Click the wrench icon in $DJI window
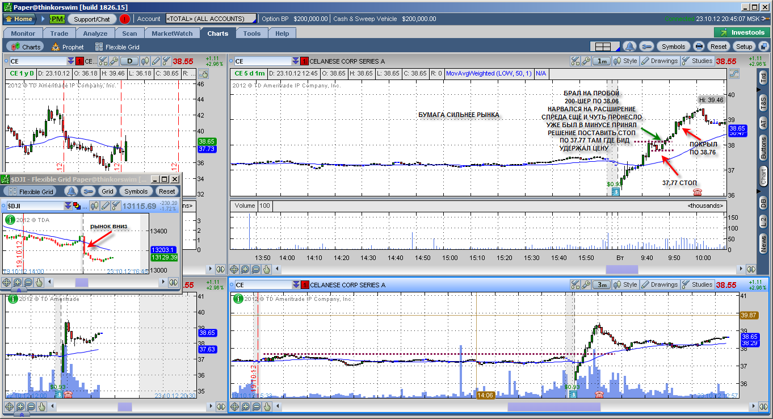The height and width of the screenshot is (419, 773). [88, 191]
